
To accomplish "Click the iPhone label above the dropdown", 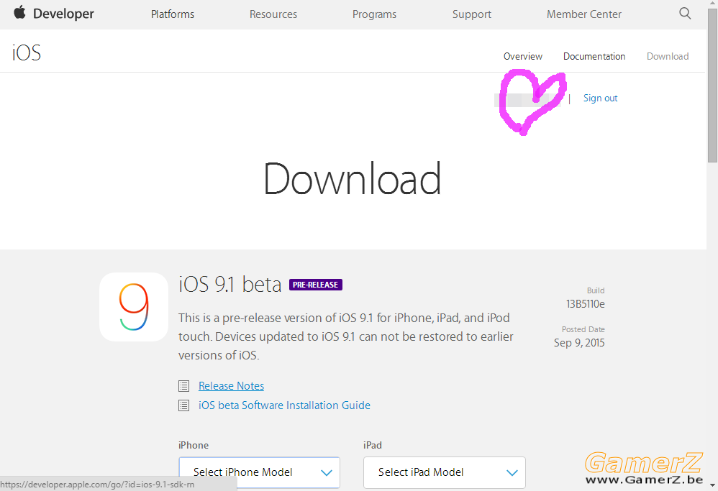I will click(194, 445).
